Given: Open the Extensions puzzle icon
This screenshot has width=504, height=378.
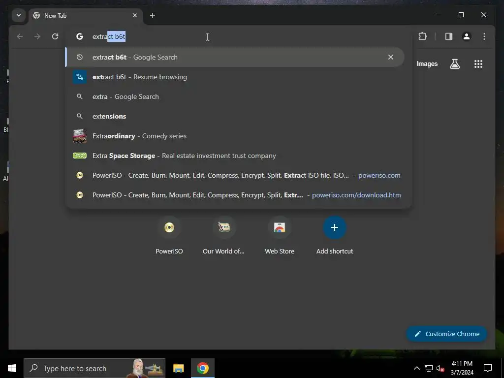Looking at the screenshot, I should 423,36.
